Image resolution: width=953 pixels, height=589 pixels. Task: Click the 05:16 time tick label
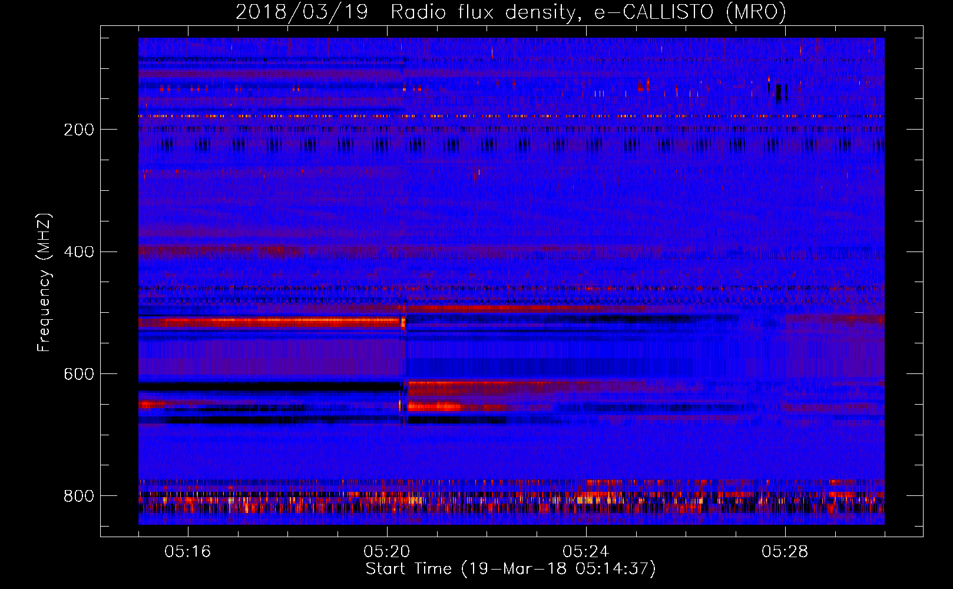[x=187, y=551]
